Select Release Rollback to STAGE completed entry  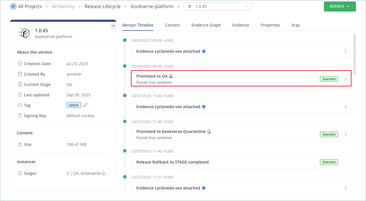[242, 162]
